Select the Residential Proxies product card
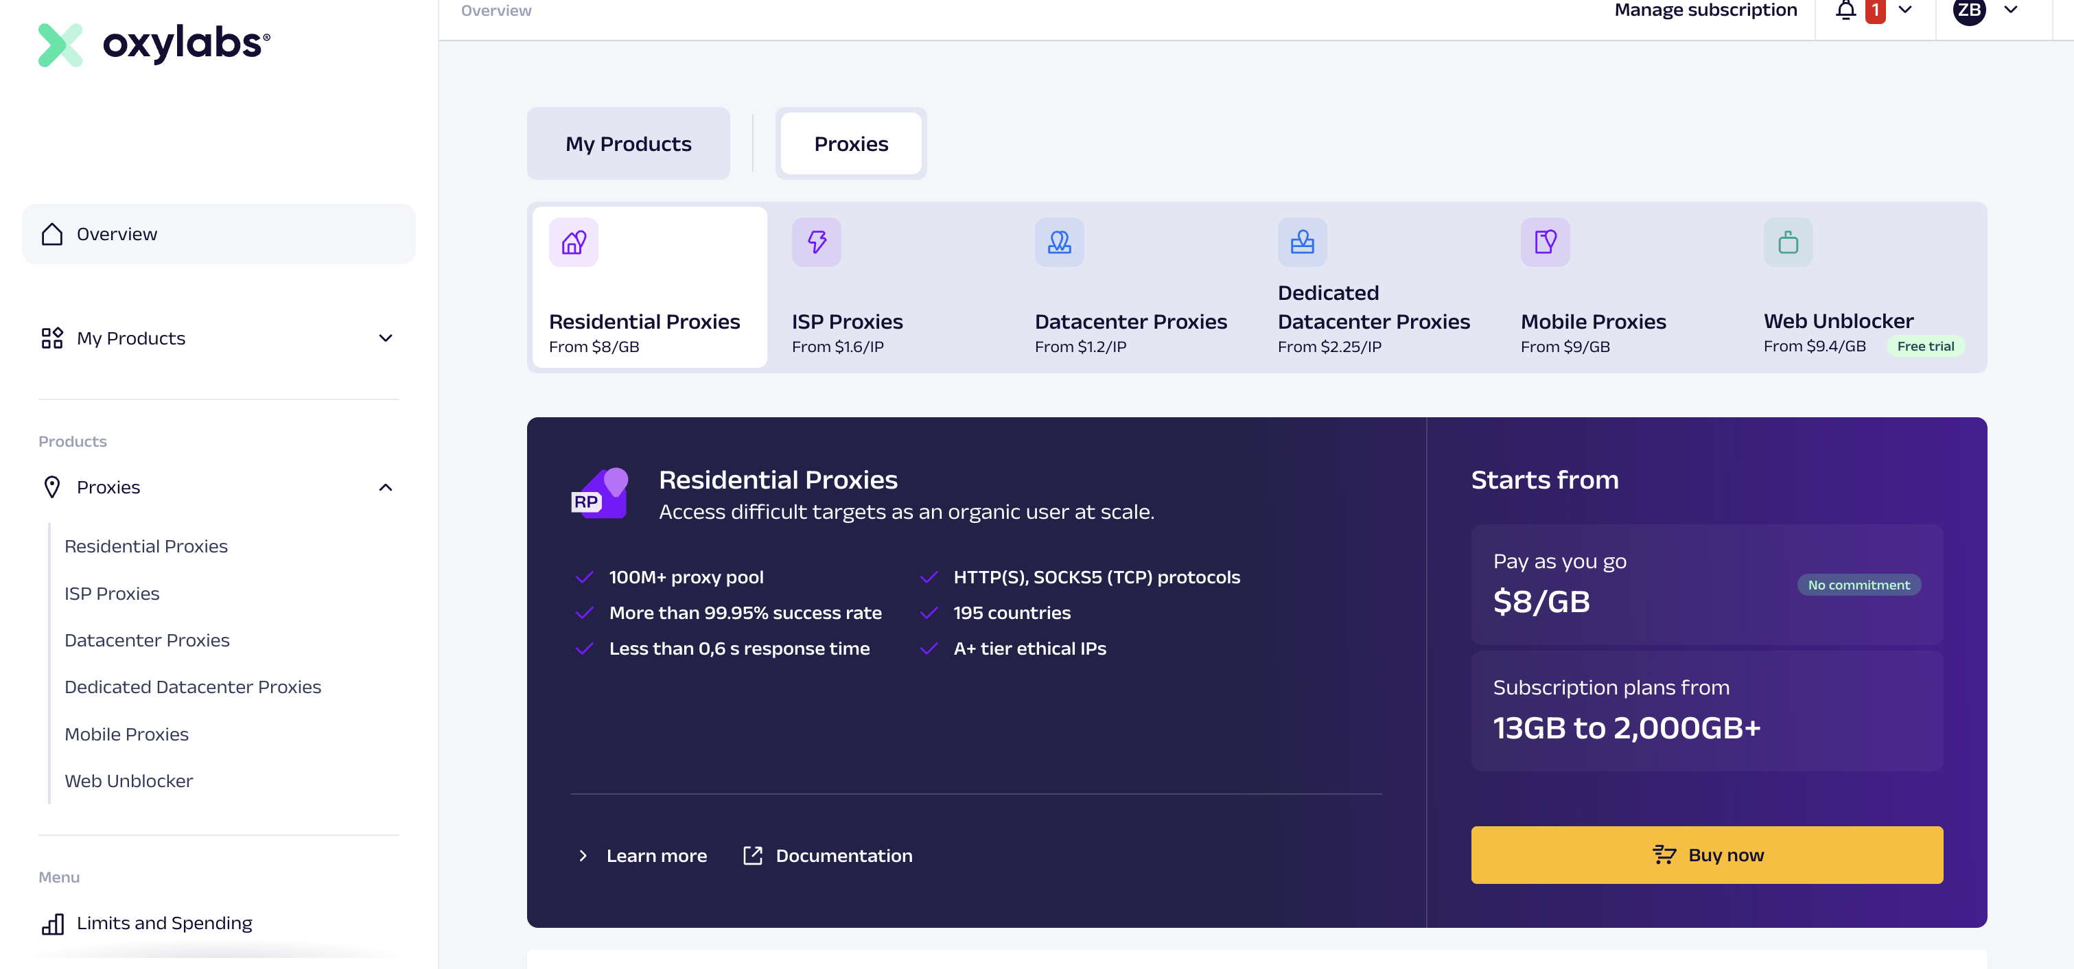The height and width of the screenshot is (969, 2074). (650, 288)
